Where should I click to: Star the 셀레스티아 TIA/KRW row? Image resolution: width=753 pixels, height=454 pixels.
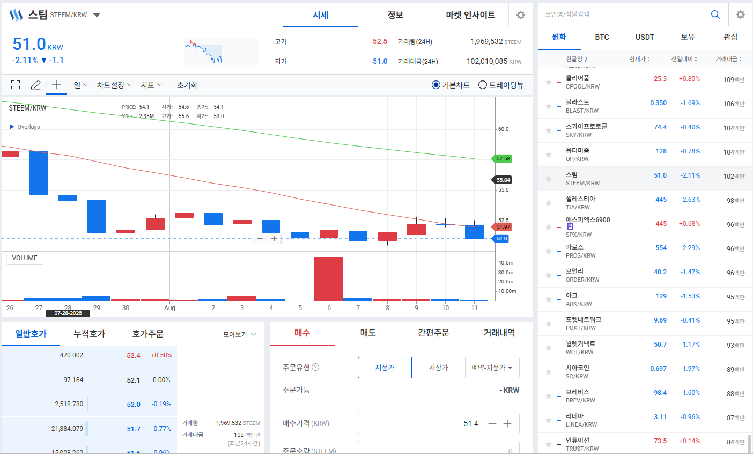549,203
